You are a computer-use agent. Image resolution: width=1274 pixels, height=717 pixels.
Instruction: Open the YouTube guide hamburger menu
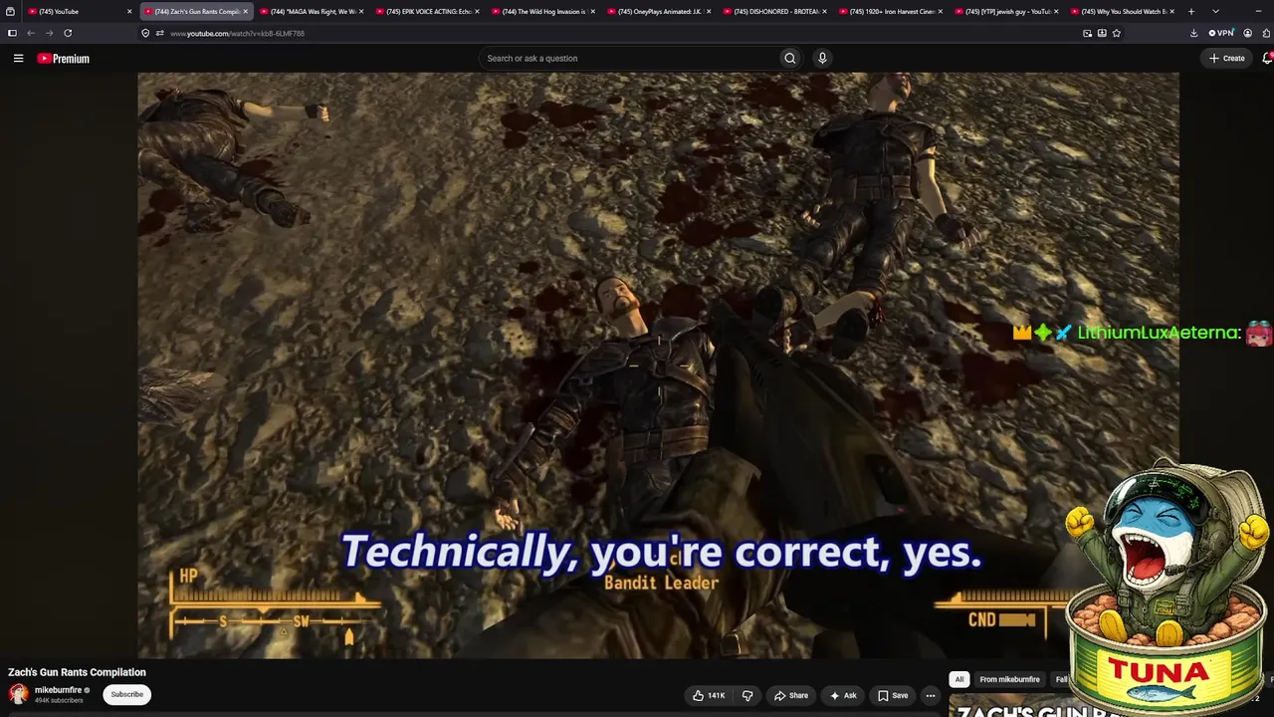(x=18, y=59)
